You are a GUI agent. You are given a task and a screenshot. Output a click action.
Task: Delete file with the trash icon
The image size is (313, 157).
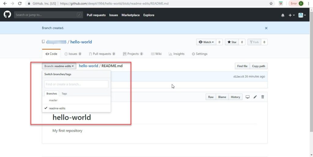pyautogui.click(x=263, y=97)
